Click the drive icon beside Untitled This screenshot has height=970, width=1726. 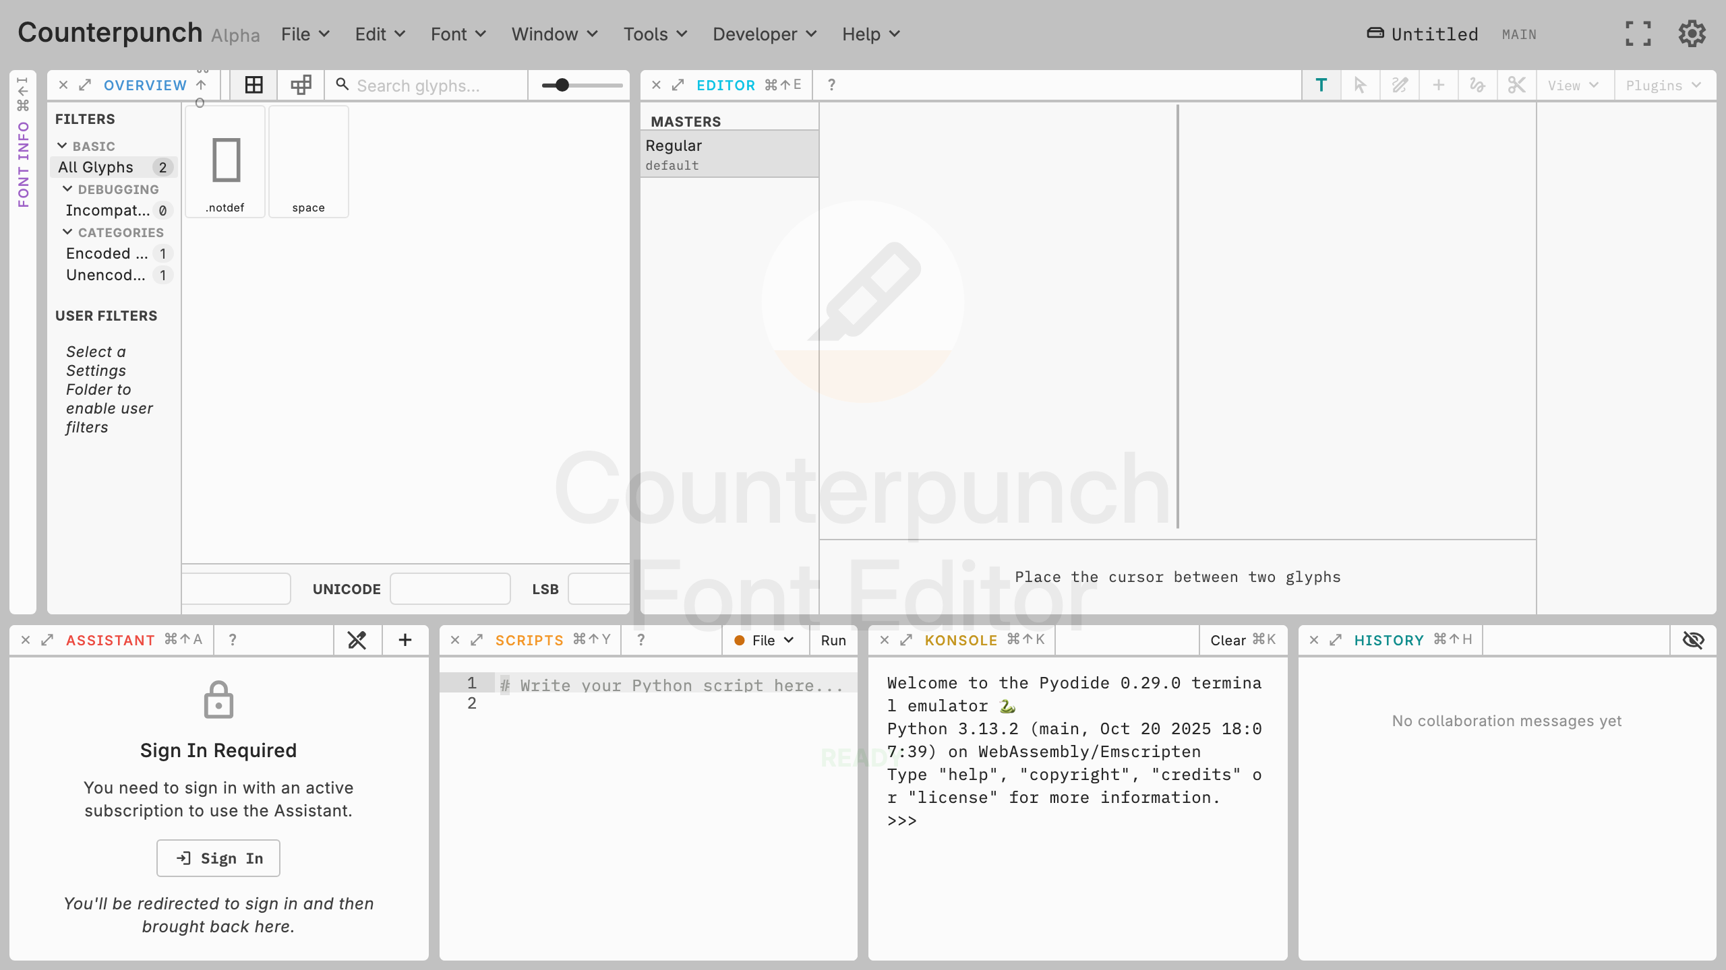(1375, 33)
